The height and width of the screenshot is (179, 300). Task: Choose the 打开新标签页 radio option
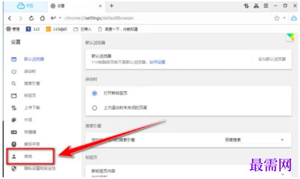click(95, 94)
